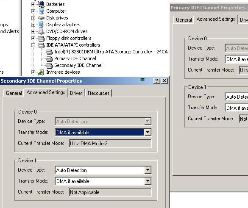Open Device 1 Transfer Mode dropdown arrow

(x=148, y=181)
